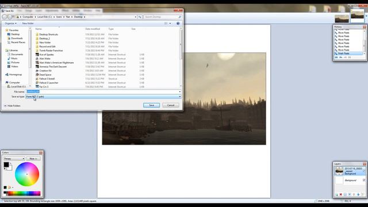Click Users in address breadcrumb
This screenshot has height=207, width=368.
click(x=59, y=17)
